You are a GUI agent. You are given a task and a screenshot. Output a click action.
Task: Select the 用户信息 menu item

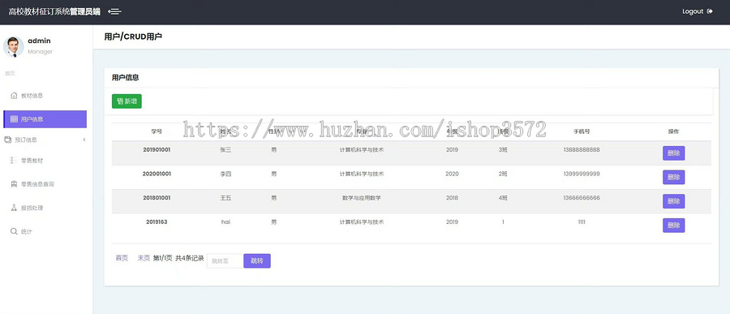tap(45, 118)
